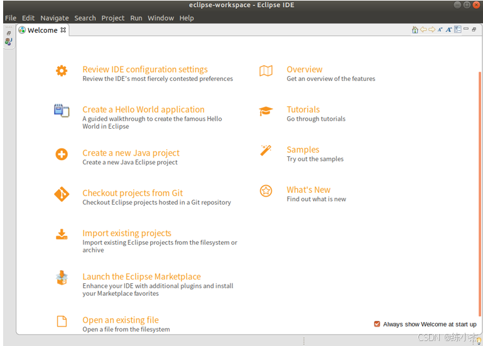
Task: Open the File menu
Action: coord(11,18)
